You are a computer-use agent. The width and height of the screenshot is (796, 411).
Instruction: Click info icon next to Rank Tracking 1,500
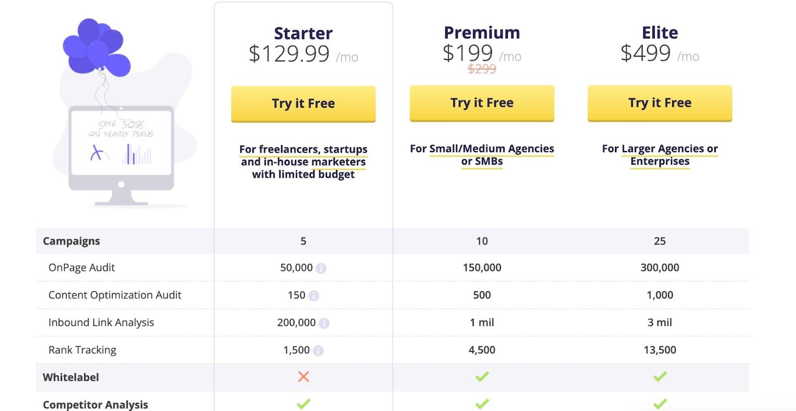[x=318, y=350]
